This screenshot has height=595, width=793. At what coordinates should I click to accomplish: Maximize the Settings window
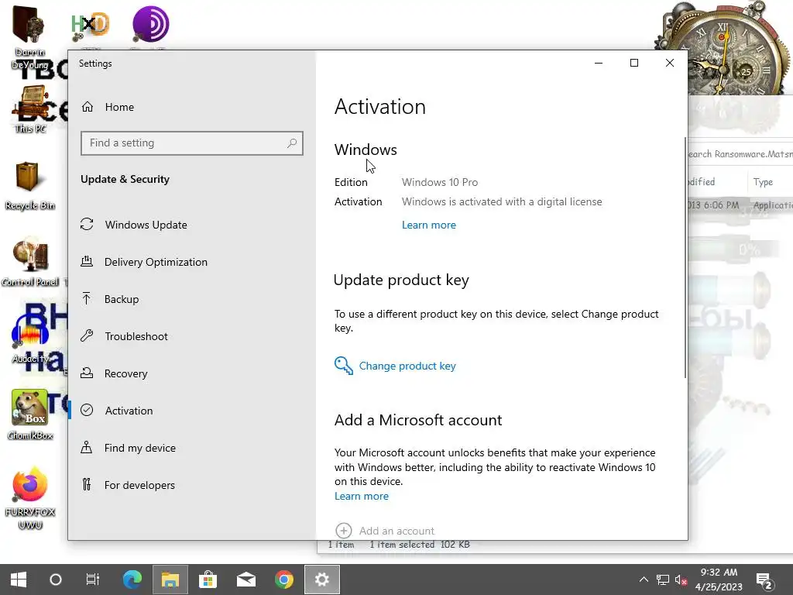[634, 63]
